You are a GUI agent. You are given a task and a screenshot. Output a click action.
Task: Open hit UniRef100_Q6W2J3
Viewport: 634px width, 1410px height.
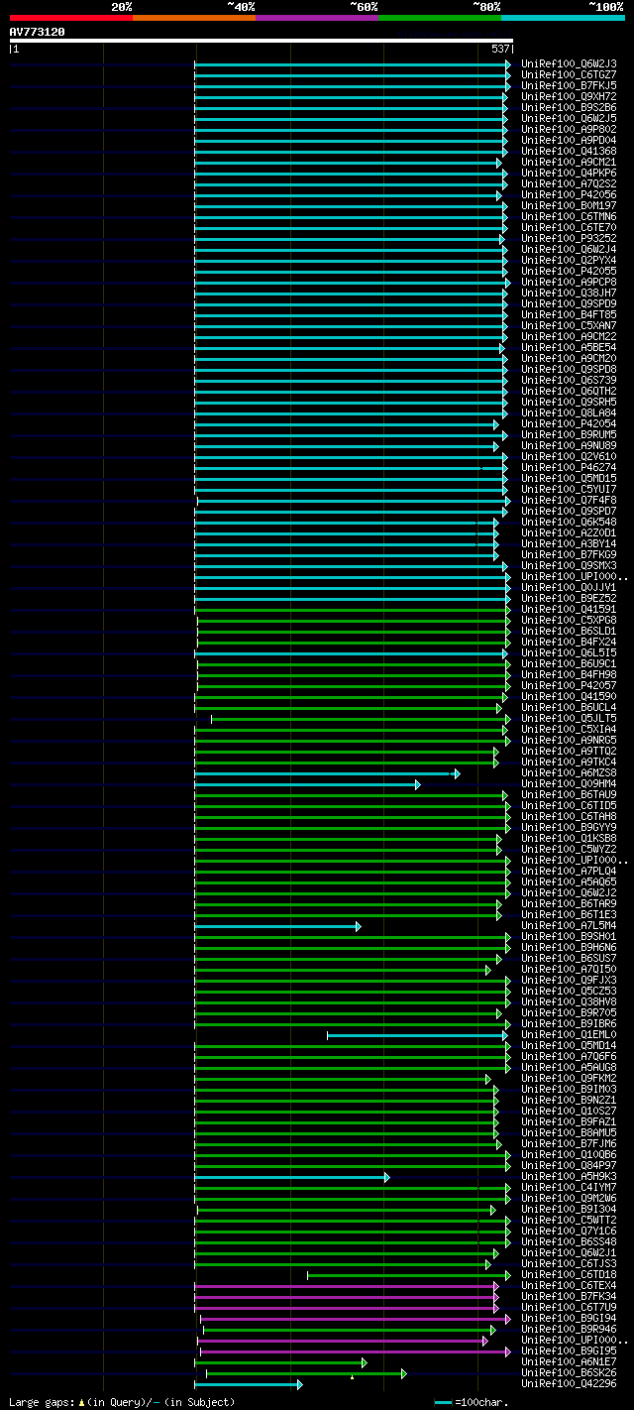tap(569, 63)
